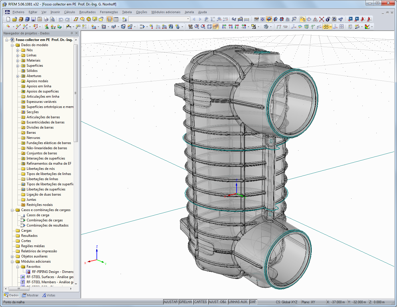This screenshot has width=397, height=307.
Task: Select Casos de carga tree item
Action: (x=38, y=215)
